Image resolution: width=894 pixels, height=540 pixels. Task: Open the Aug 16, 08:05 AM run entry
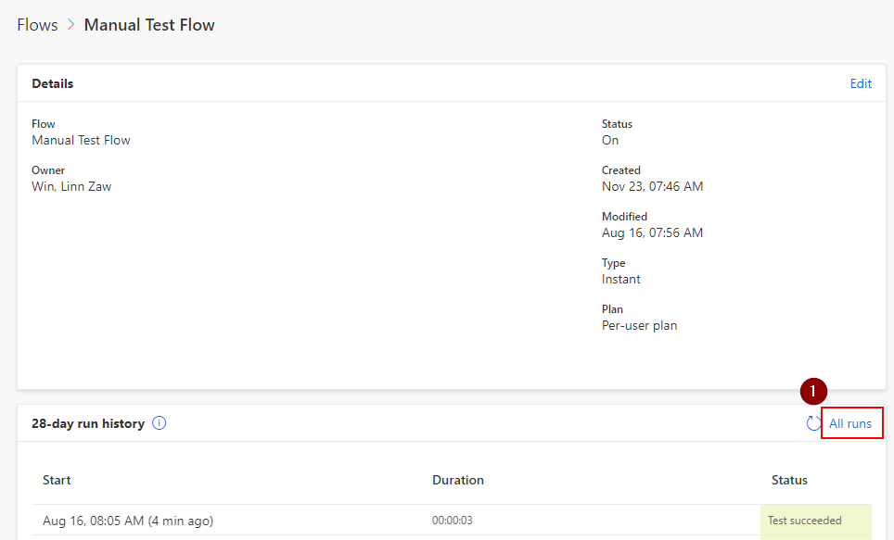click(128, 521)
